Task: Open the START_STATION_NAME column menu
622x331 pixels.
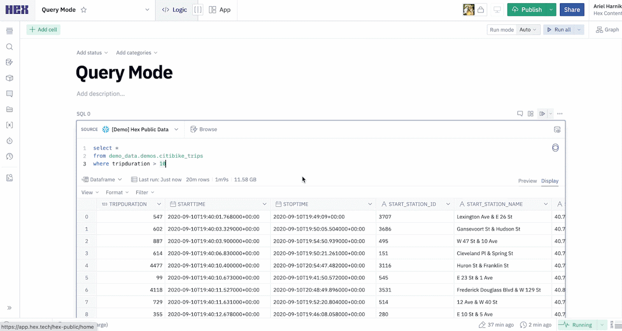Action: (x=545, y=204)
